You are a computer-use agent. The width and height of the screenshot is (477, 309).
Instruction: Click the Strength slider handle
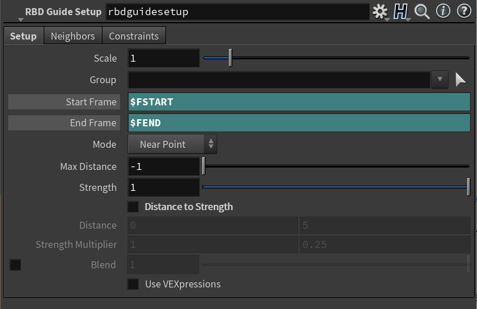[468, 187]
